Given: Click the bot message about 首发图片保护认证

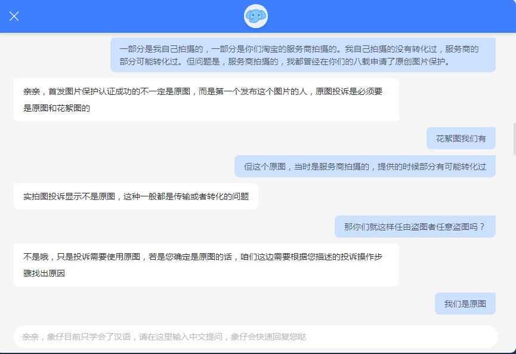Looking at the screenshot, I should pos(206,99).
